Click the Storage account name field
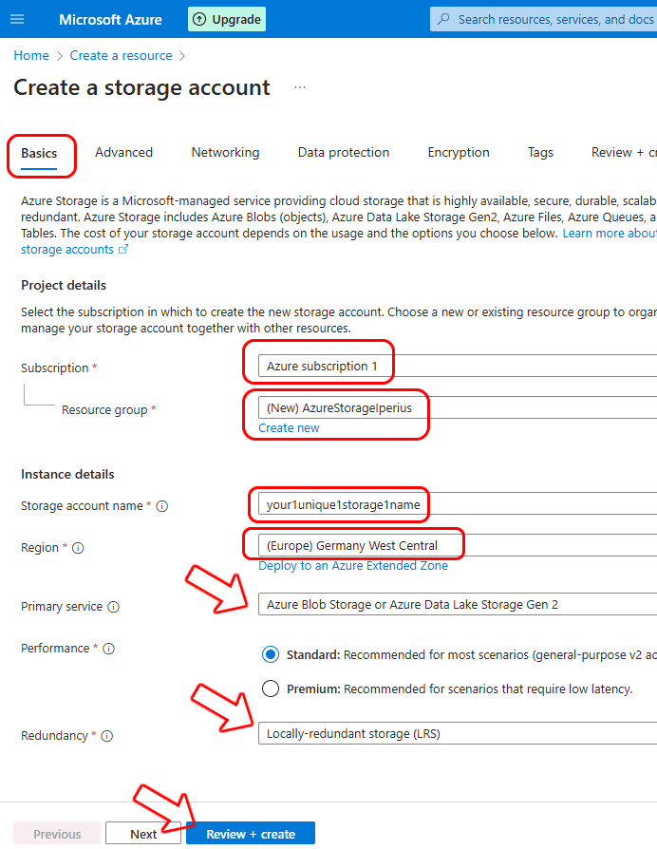The image size is (657, 849). click(x=458, y=504)
